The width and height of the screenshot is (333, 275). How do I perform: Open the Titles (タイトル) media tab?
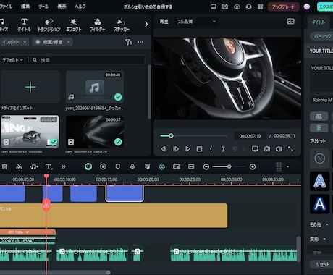[x=24, y=25]
